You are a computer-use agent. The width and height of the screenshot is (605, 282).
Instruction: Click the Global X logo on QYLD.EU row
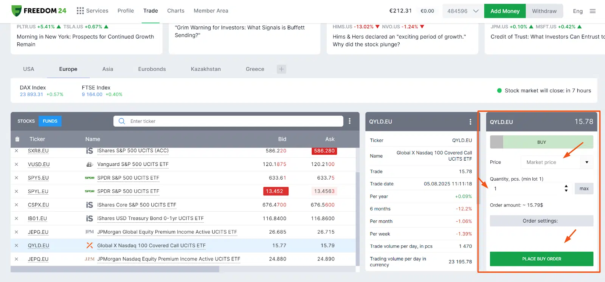pyautogui.click(x=90, y=245)
